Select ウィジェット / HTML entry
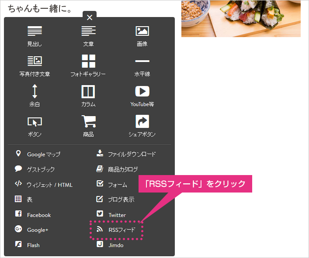The height and width of the screenshot is (258, 309). [x=50, y=185]
